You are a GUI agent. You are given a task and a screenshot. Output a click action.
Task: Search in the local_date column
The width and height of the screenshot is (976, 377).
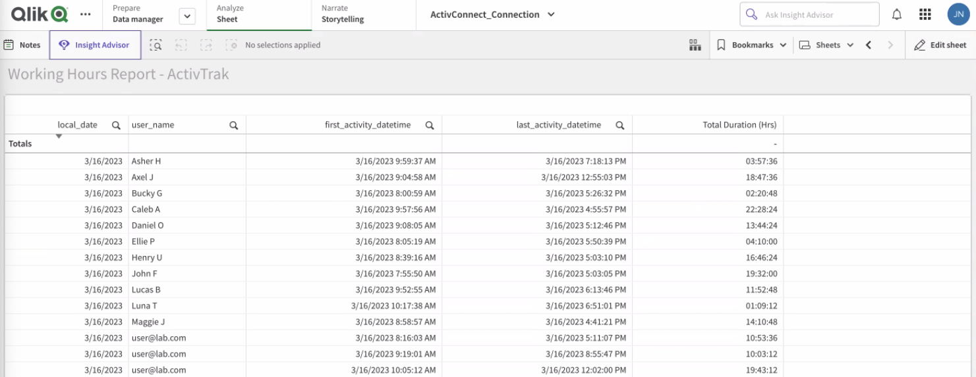click(x=116, y=125)
